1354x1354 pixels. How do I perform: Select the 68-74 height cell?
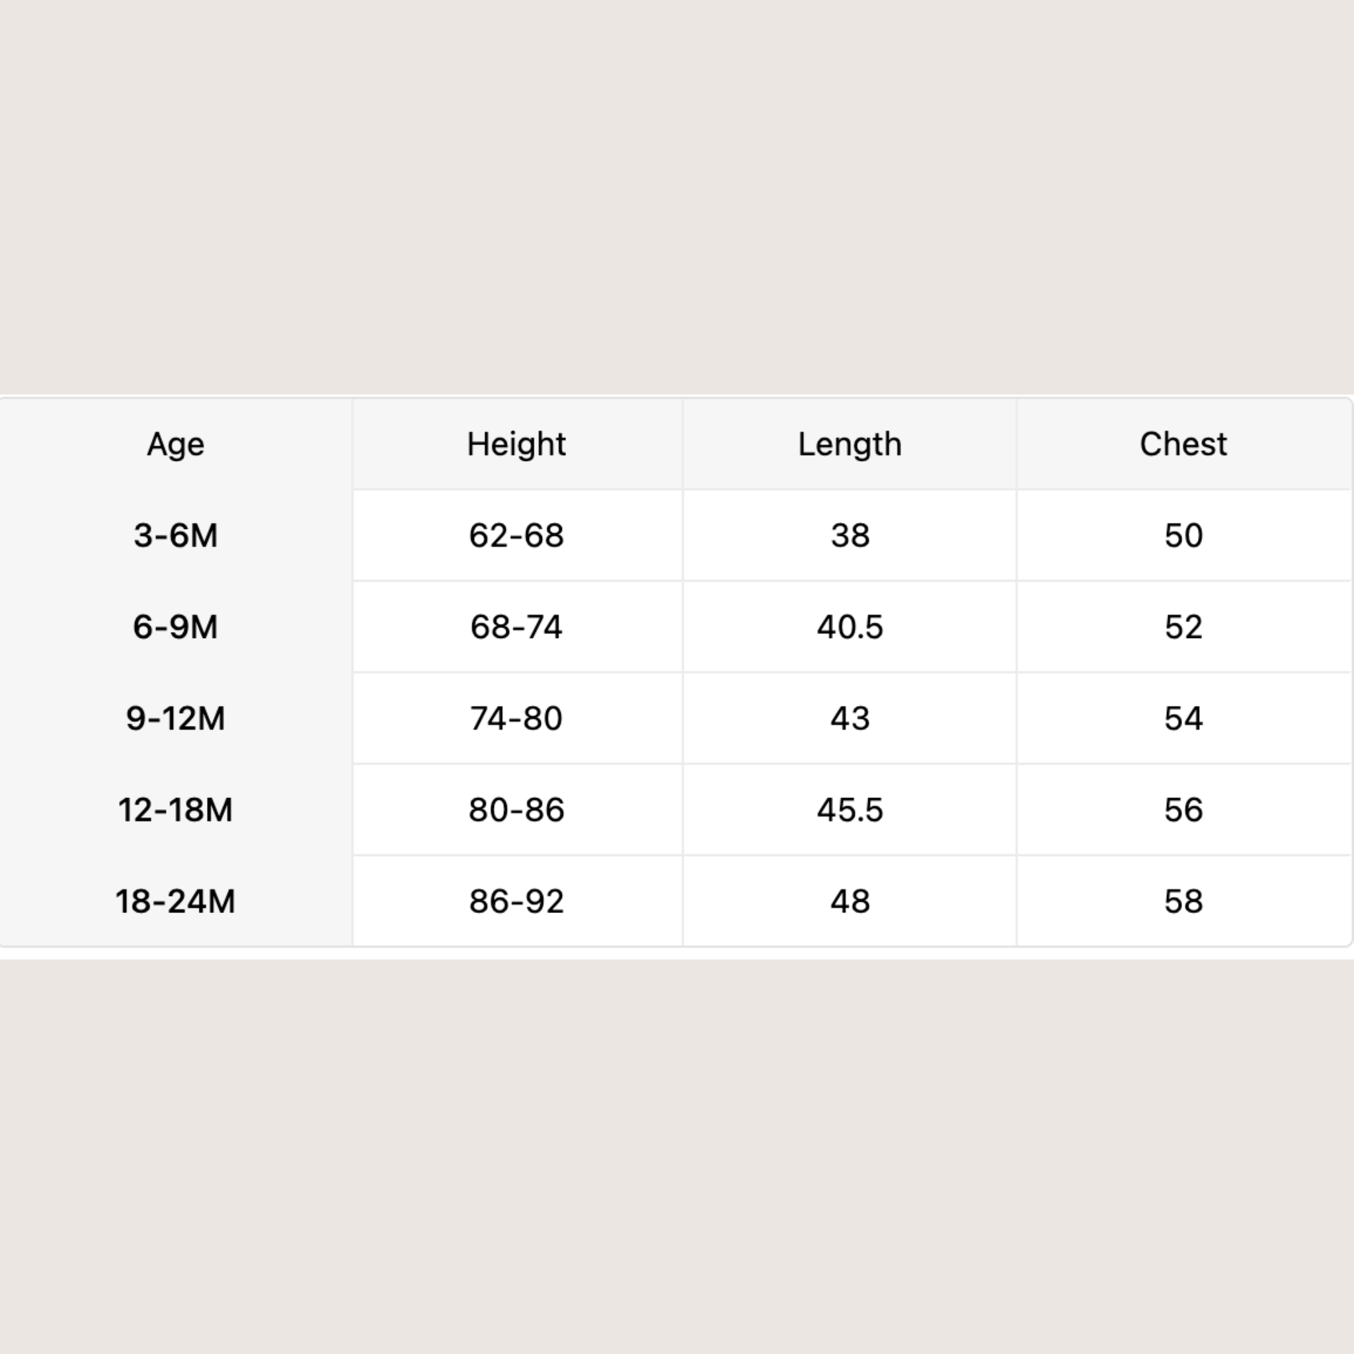pos(516,627)
